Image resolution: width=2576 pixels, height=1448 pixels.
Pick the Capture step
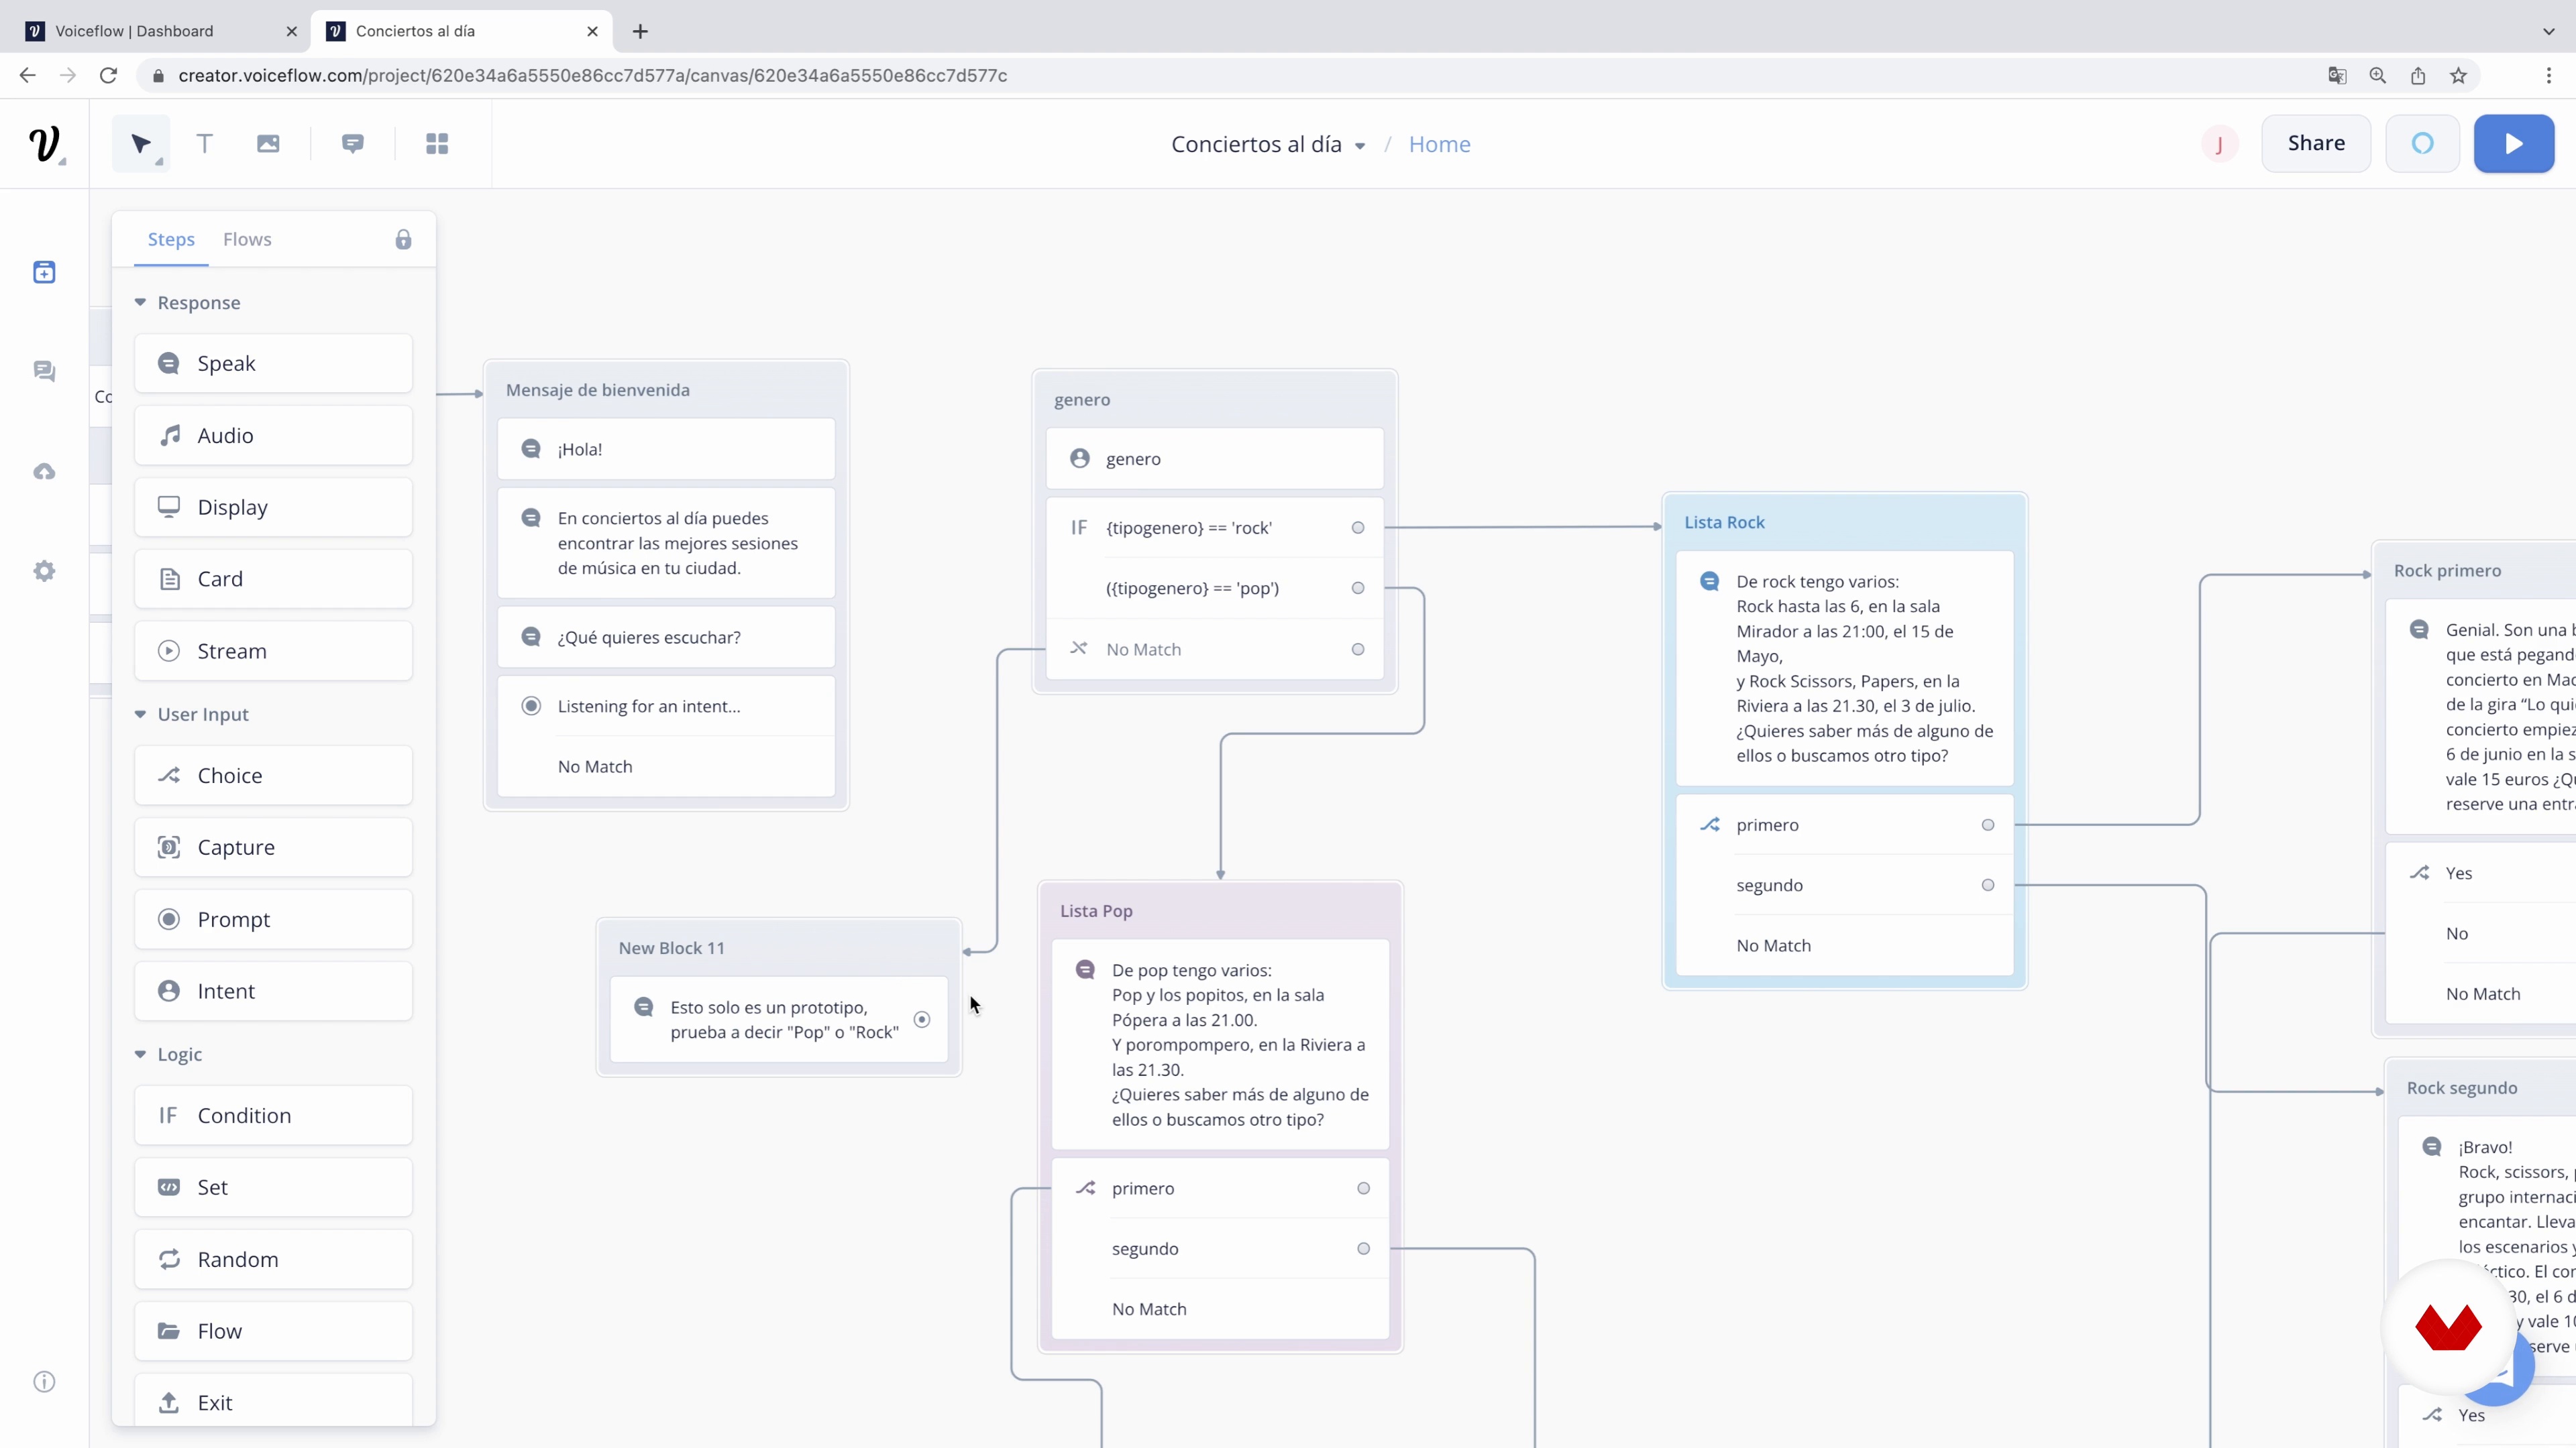273,847
